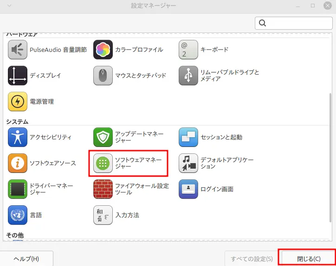Click the ソフトウェアソース label
The height and width of the screenshot is (266, 336).
pyautogui.click(x=53, y=163)
